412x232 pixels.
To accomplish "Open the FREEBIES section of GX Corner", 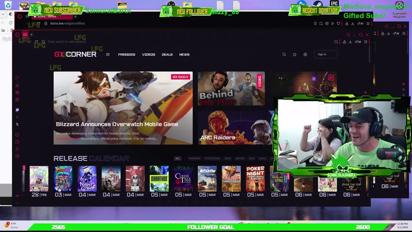I will click(x=126, y=54).
